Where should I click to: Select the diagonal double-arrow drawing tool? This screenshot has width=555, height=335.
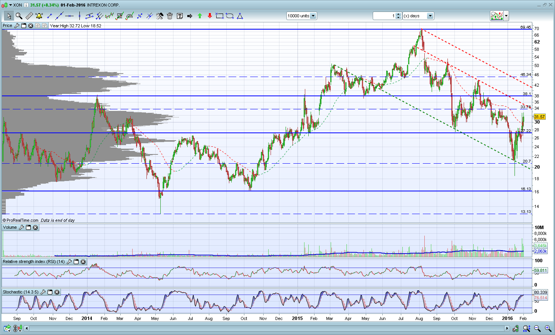(x=140, y=16)
